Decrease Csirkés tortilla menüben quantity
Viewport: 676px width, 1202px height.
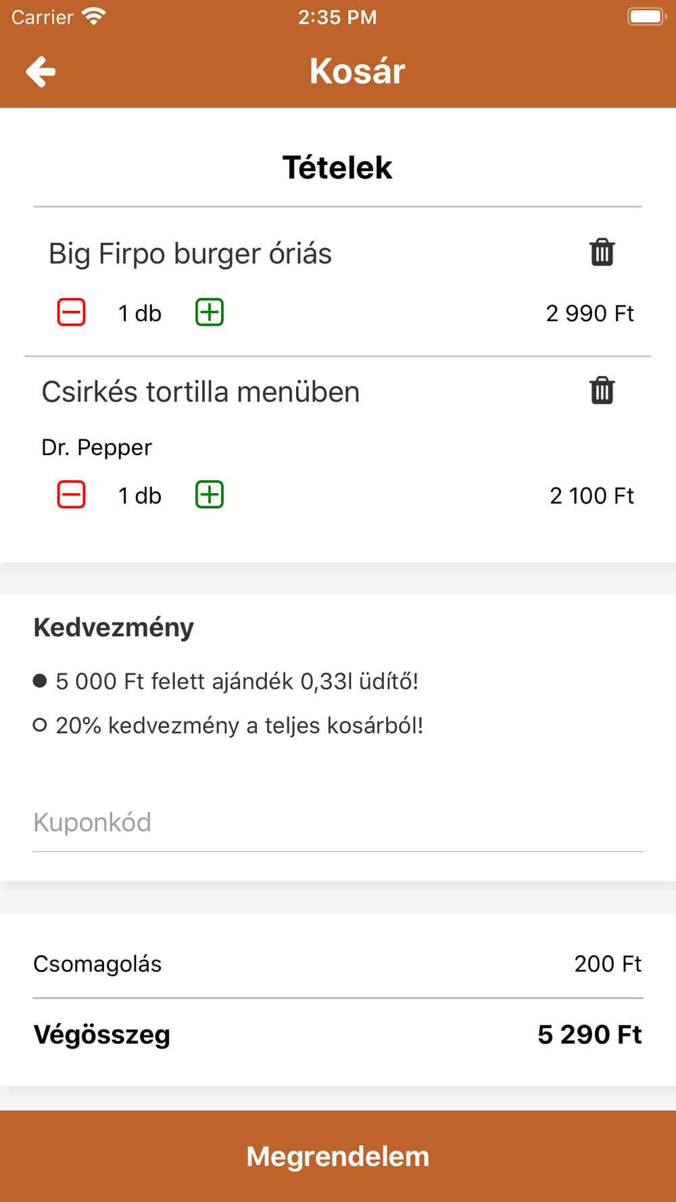click(x=71, y=495)
